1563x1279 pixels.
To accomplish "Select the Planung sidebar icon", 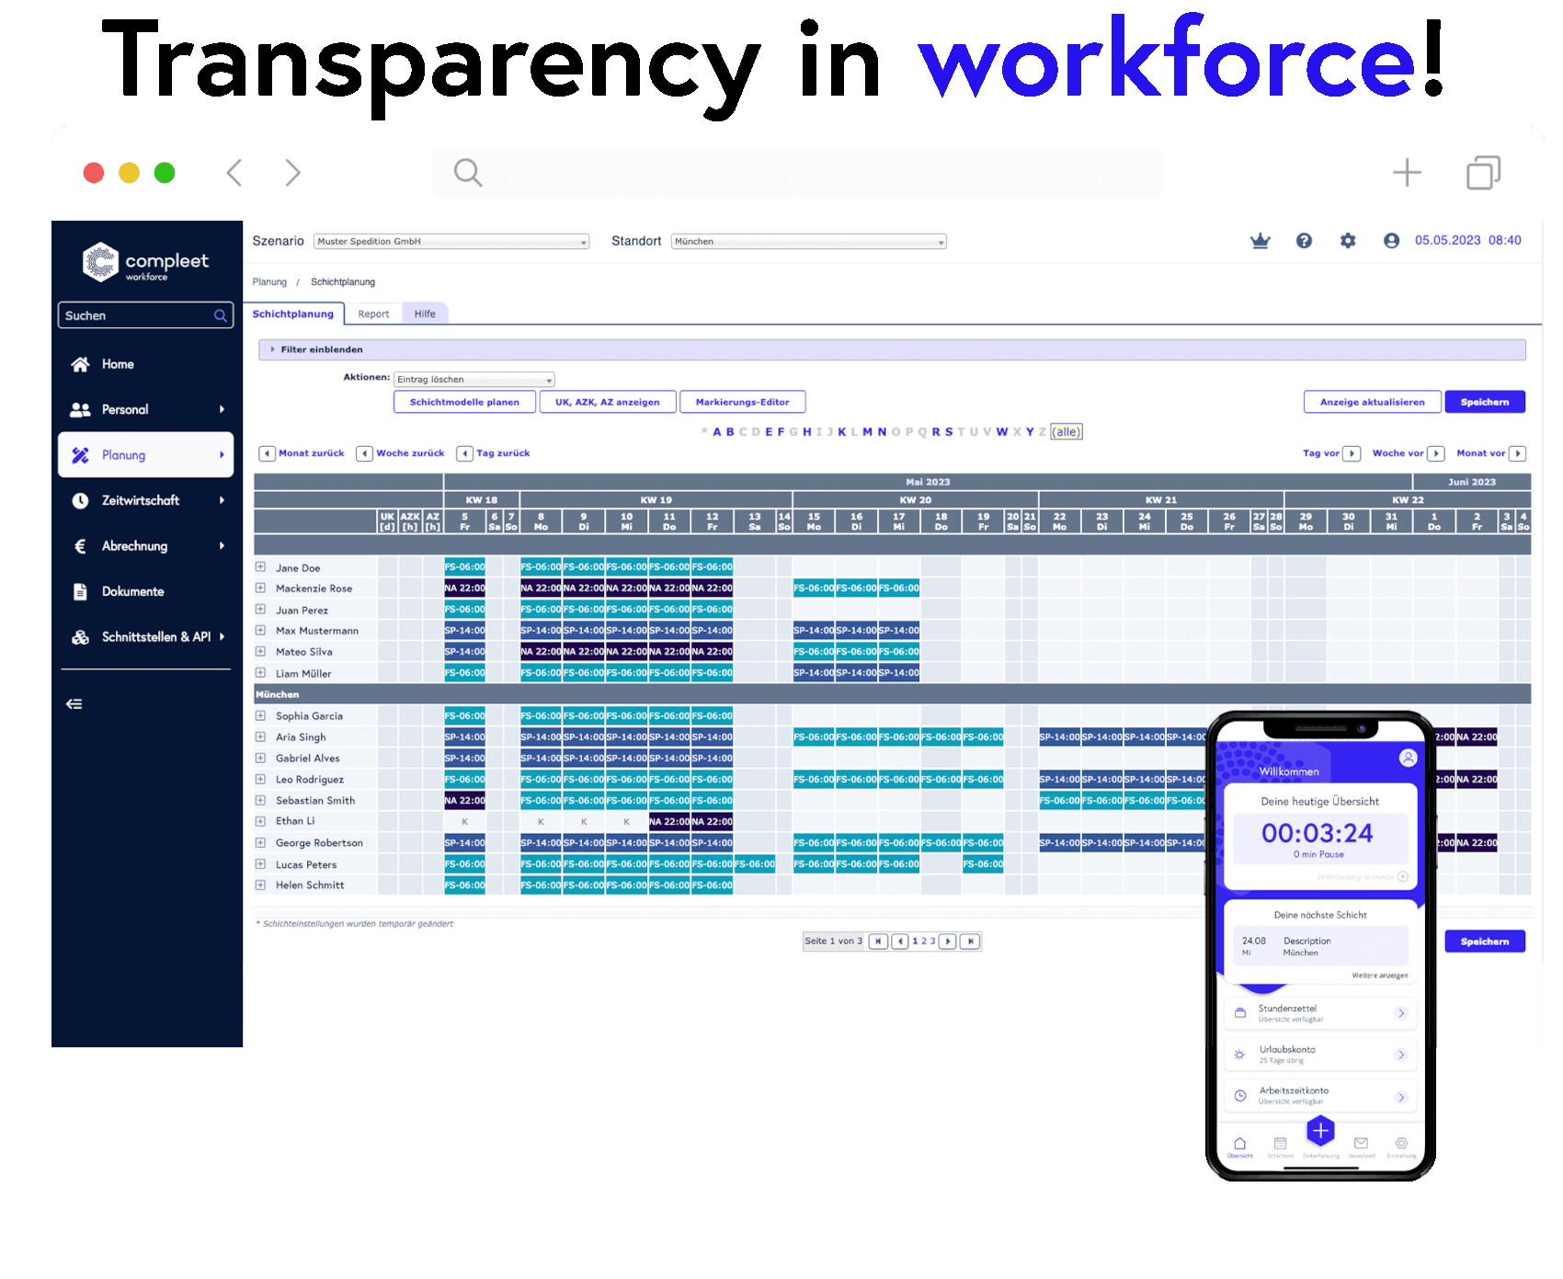I will 80,455.
